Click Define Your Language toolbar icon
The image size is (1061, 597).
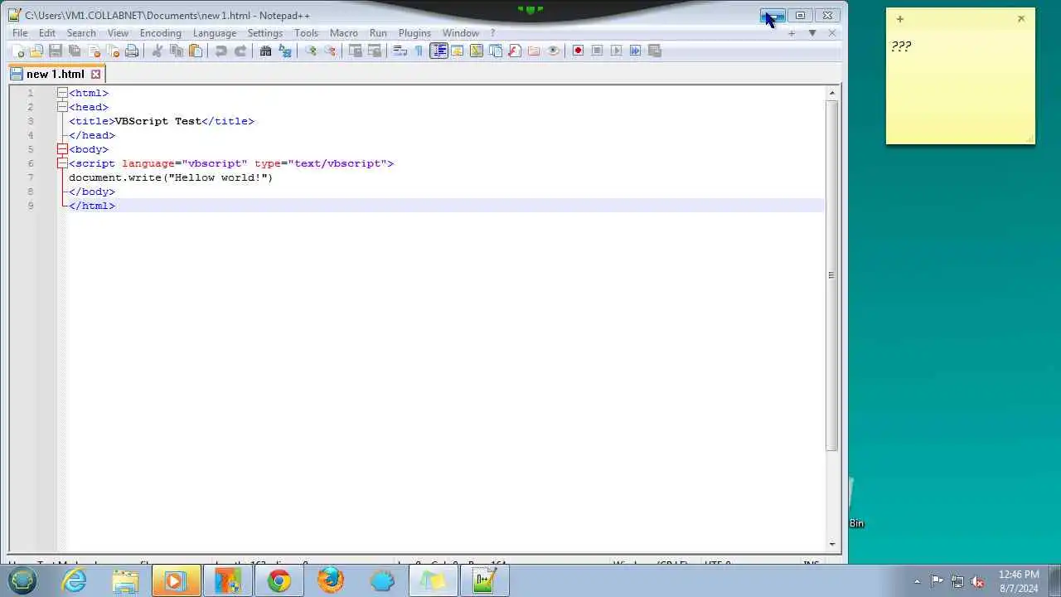point(457,51)
